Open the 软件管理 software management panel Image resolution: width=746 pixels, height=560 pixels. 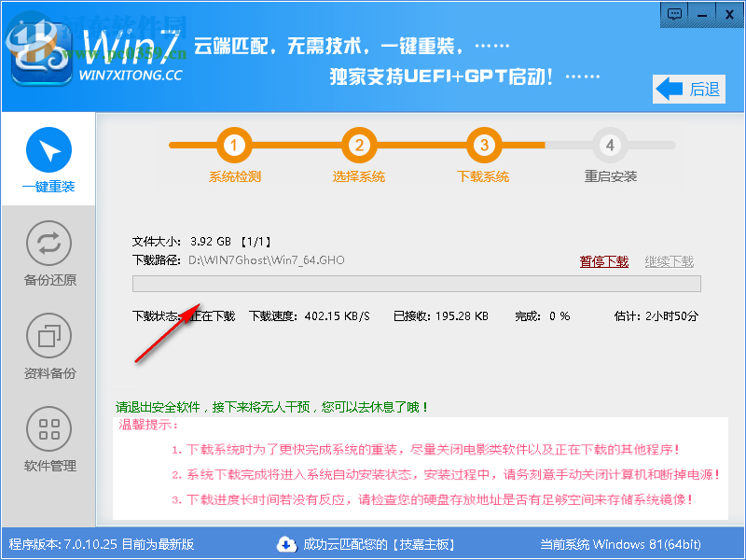48,436
